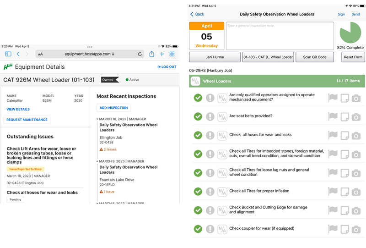Click the Pending status badge
Image resolution: width=366 pixels, height=248 pixels.
pyautogui.click(x=16, y=199)
